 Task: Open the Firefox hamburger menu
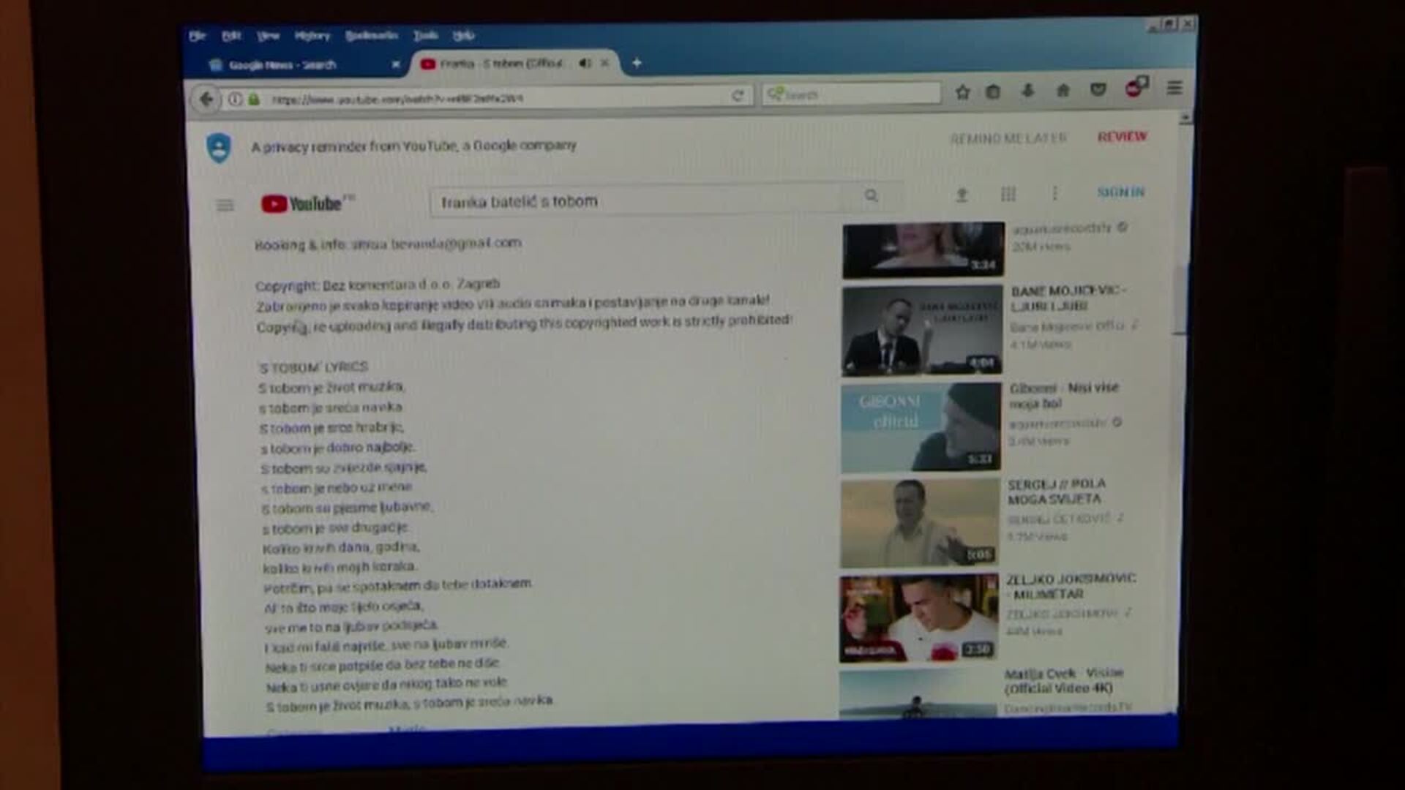click(x=1174, y=89)
